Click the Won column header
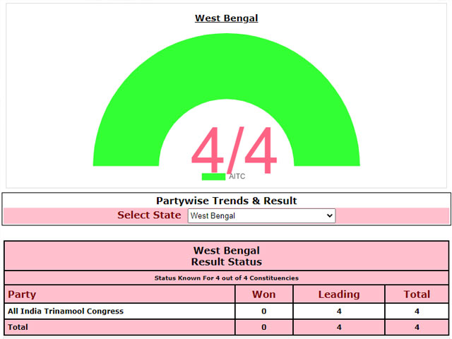The image size is (452, 339). tap(263, 295)
